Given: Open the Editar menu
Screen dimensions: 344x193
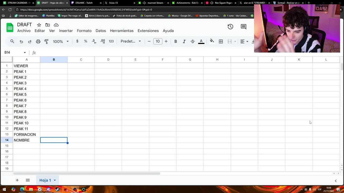Looking at the screenshot, I should tap(40, 31).
